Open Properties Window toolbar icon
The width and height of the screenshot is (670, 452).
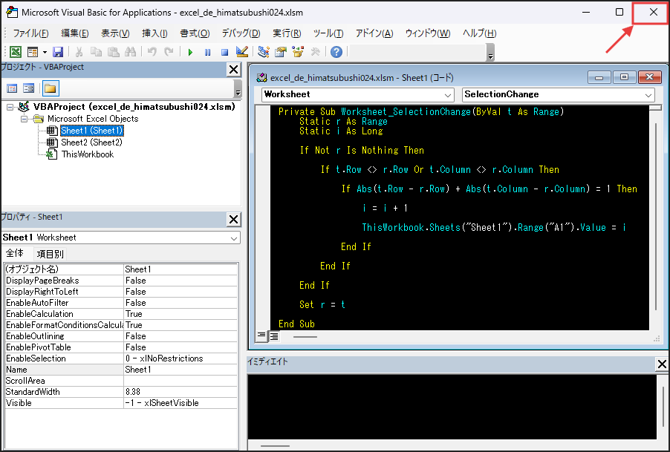[281, 52]
